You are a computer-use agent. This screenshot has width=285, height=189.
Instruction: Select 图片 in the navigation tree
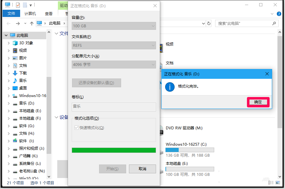23,58
